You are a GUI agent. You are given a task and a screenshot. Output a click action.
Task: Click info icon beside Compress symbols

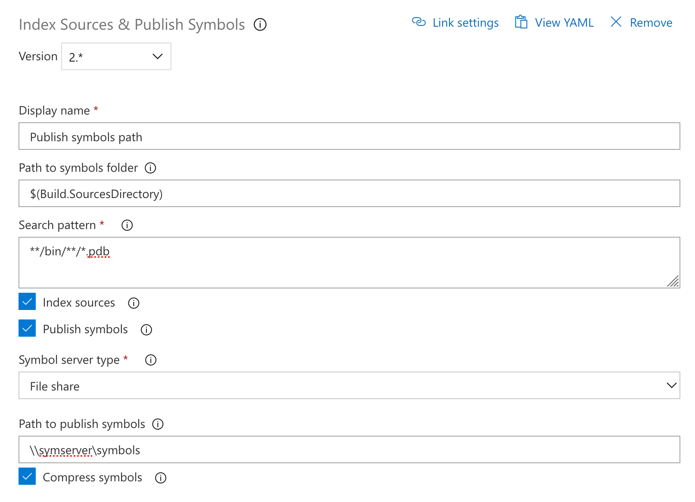click(161, 478)
